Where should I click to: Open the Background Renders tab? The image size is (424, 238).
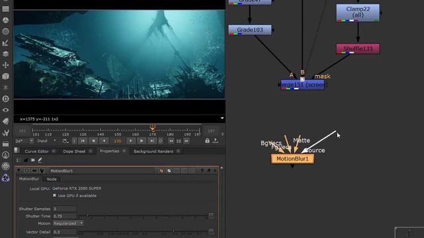pos(153,151)
